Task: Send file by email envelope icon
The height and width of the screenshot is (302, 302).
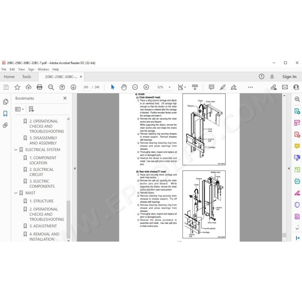Action: tap(285, 87)
